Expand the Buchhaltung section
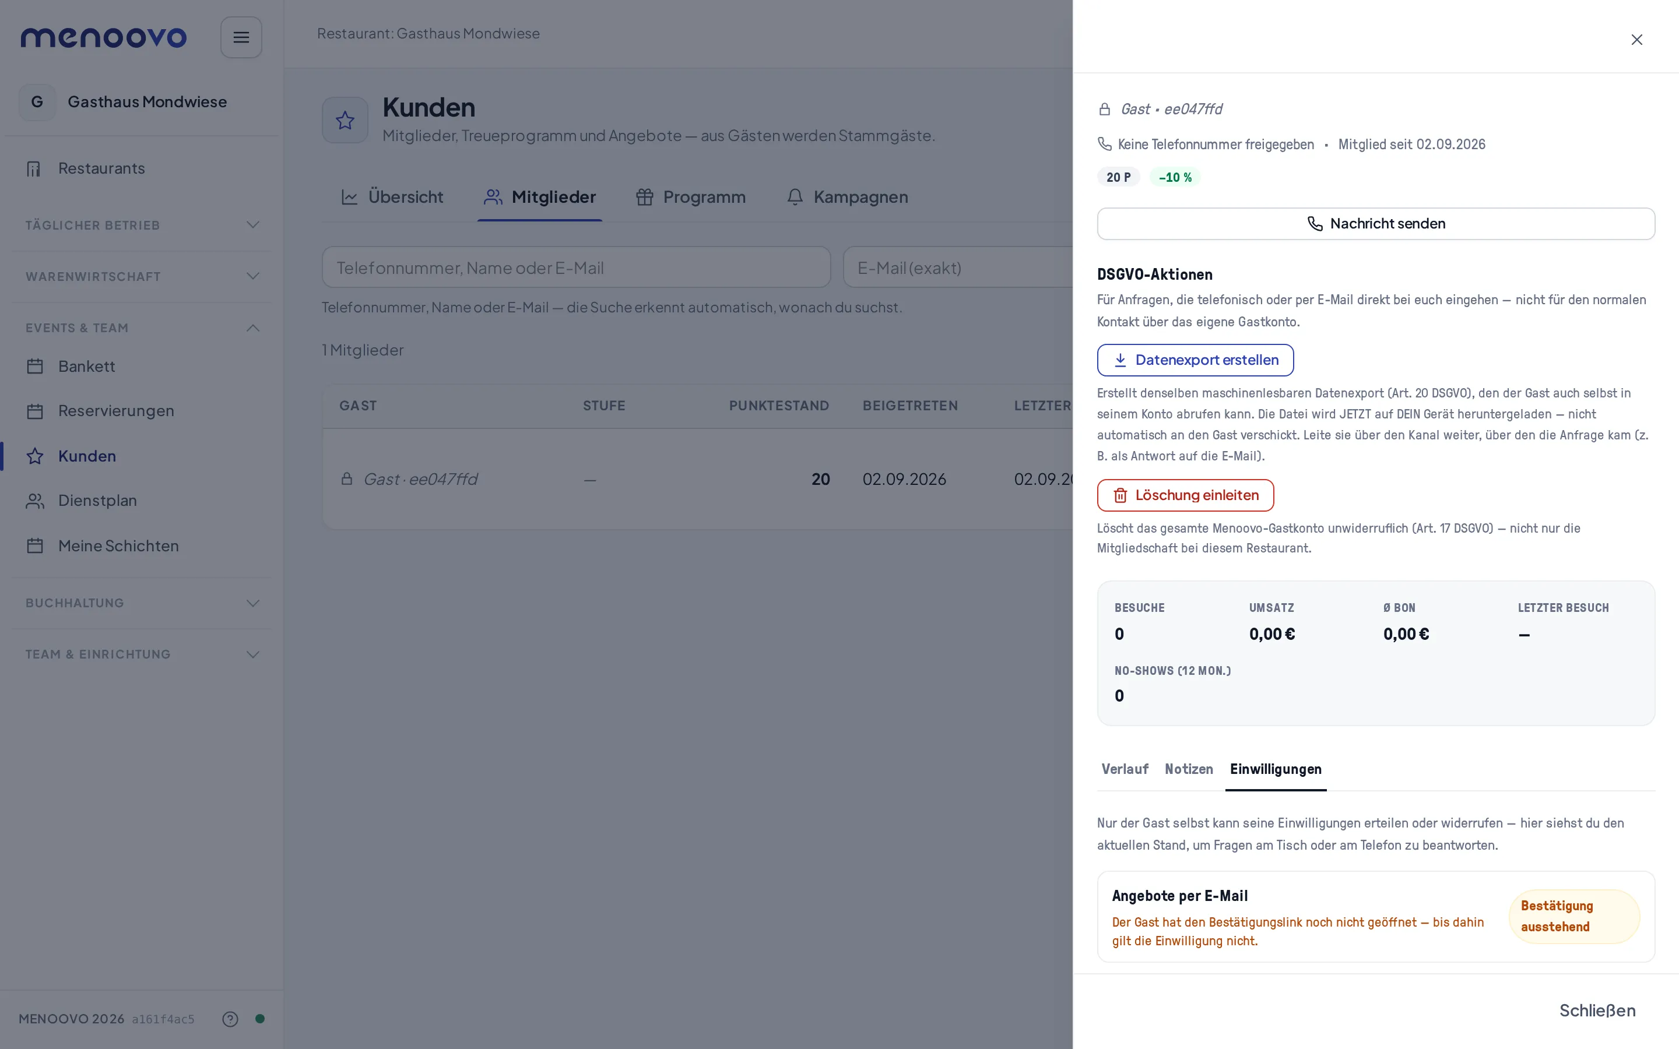This screenshot has height=1049, width=1679. [x=142, y=603]
